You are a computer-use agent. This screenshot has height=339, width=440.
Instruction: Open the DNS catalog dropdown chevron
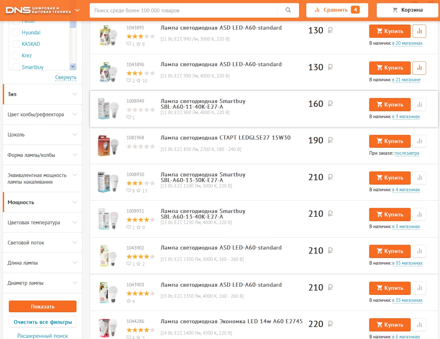[x=77, y=10]
